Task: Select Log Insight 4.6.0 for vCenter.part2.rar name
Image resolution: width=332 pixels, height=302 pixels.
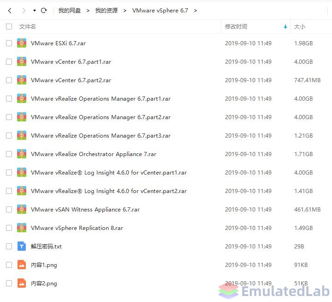Action: coord(109,191)
